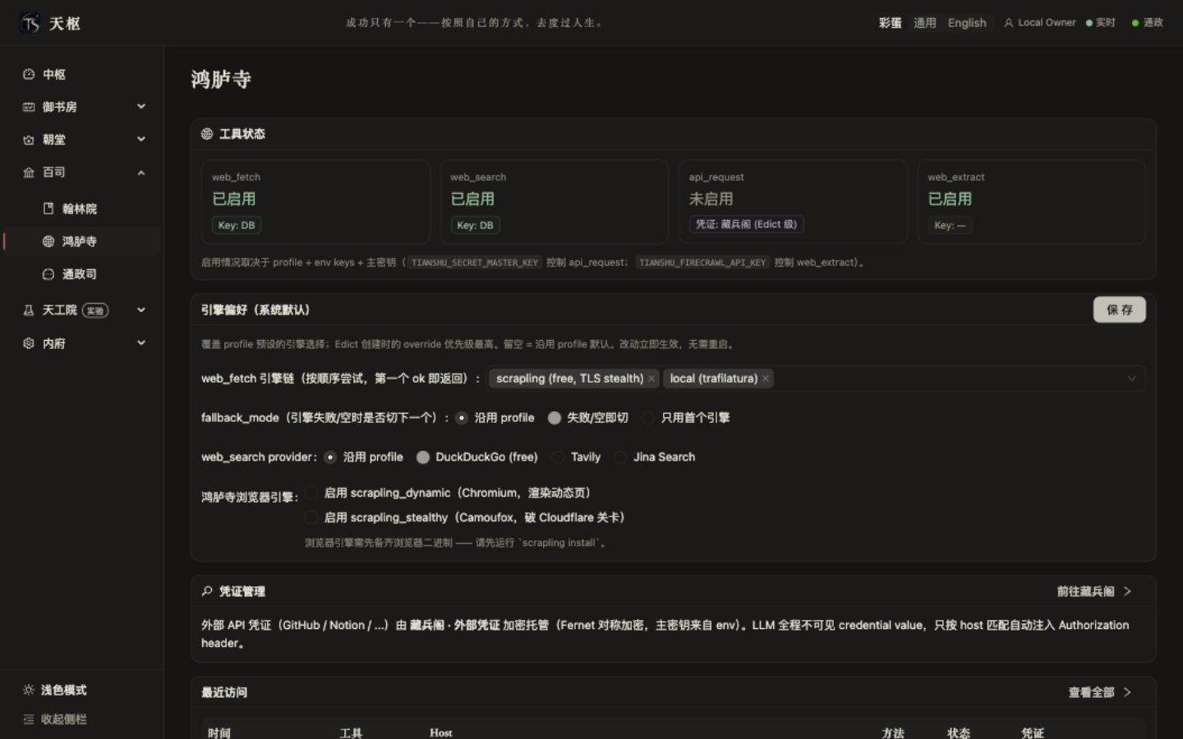Screen dimensions: 1183x739
Task: Open 中枢 dashboard icon in sidebar
Action: pyautogui.click(x=29, y=74)
